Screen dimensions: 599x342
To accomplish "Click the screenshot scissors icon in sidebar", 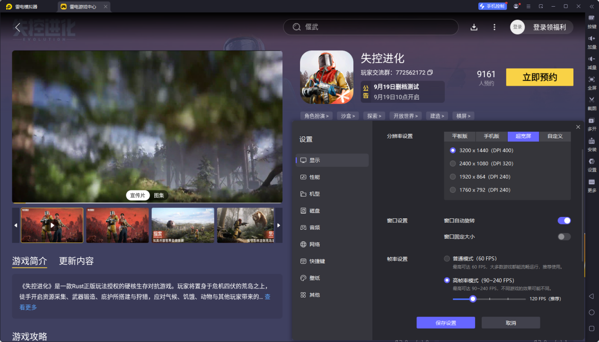I will 591,100.
